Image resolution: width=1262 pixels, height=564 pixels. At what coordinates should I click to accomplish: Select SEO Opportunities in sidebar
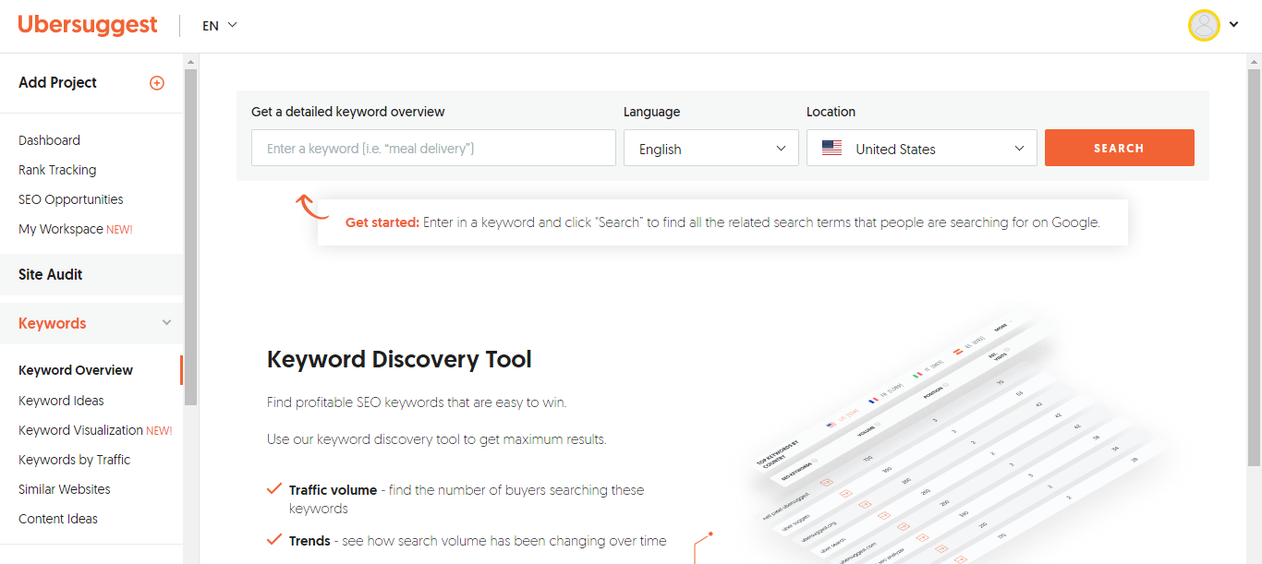(70, 199)
